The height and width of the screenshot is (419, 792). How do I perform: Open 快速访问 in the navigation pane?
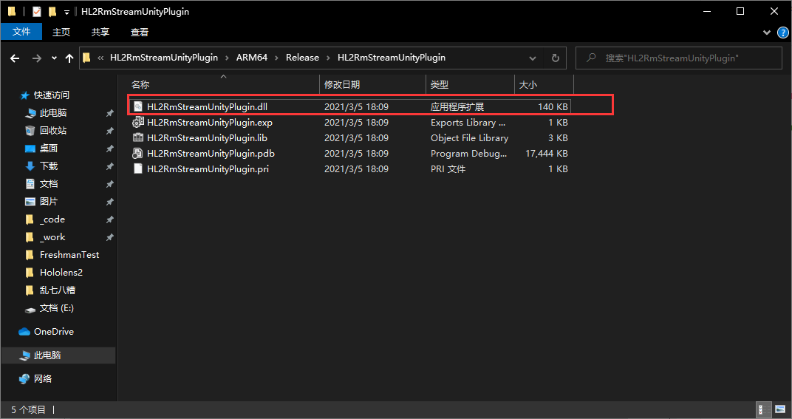pyautogui.click(x=52, y=95)
